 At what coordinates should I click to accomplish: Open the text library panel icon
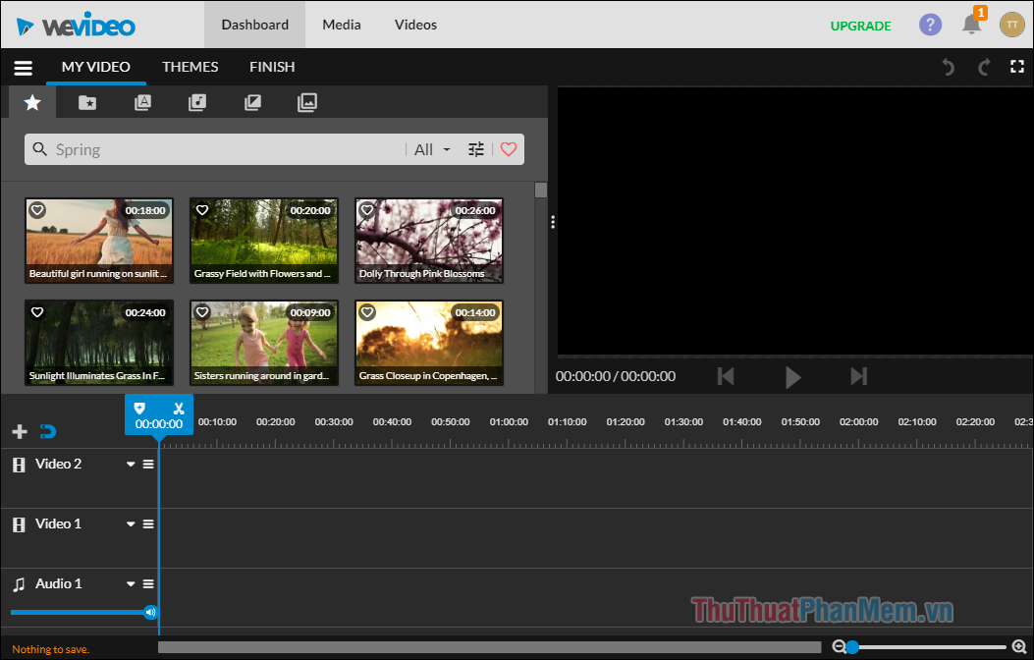coord(142,101)
